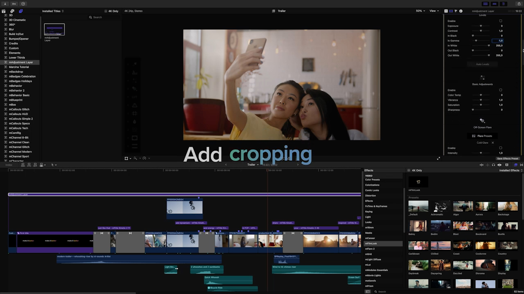Open the Flare Presets menu
Image resolution: width=524 pixels, height=294 pixels.
coord(482,136)
